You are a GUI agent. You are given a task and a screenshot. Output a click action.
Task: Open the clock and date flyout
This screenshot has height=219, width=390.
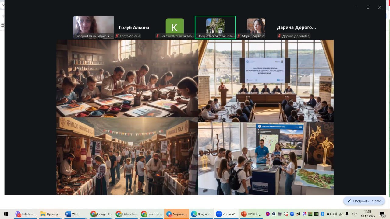click(x=368, y=214)
